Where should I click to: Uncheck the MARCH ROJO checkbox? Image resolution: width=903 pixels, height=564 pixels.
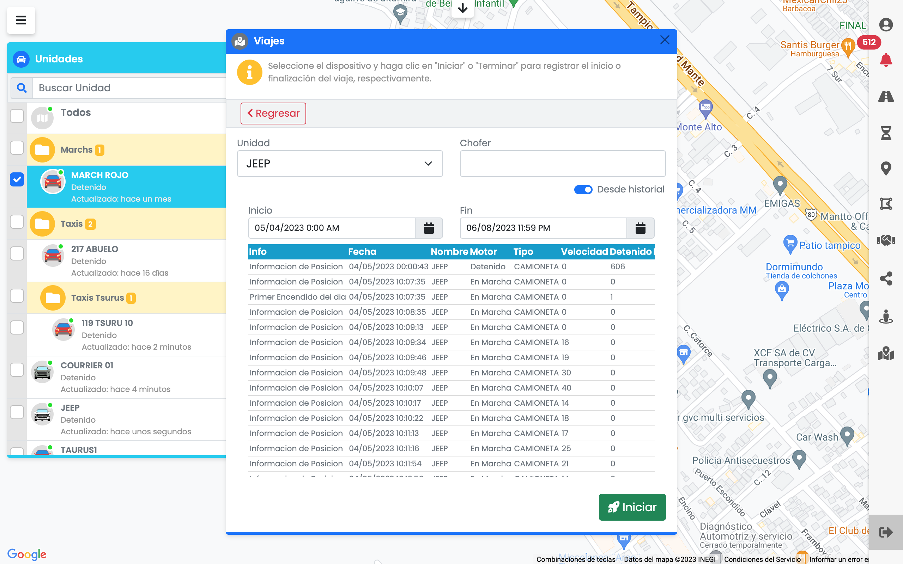pos(17,179)
